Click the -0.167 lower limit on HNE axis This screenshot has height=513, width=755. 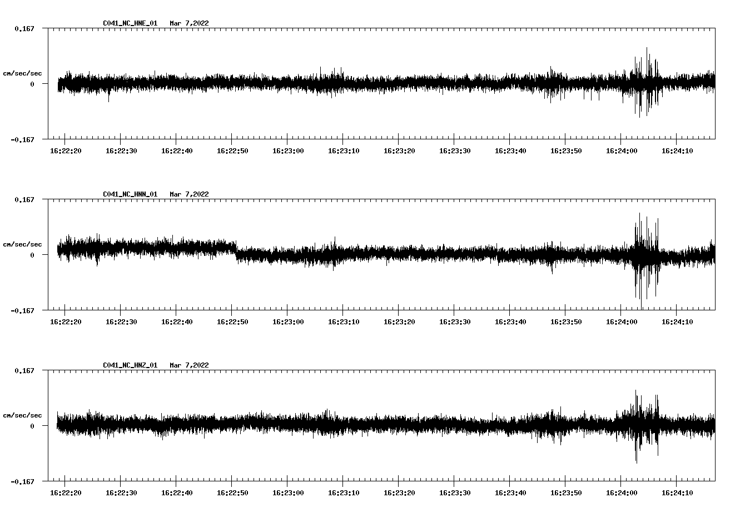22,139
